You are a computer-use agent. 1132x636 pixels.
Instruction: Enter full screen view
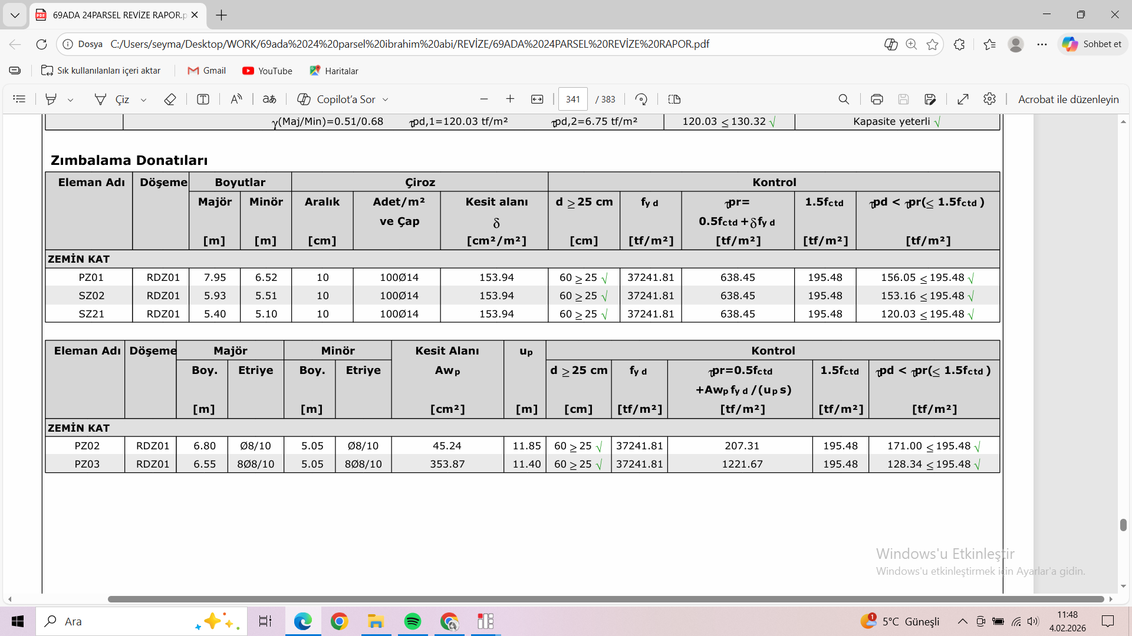click(963, 100)
